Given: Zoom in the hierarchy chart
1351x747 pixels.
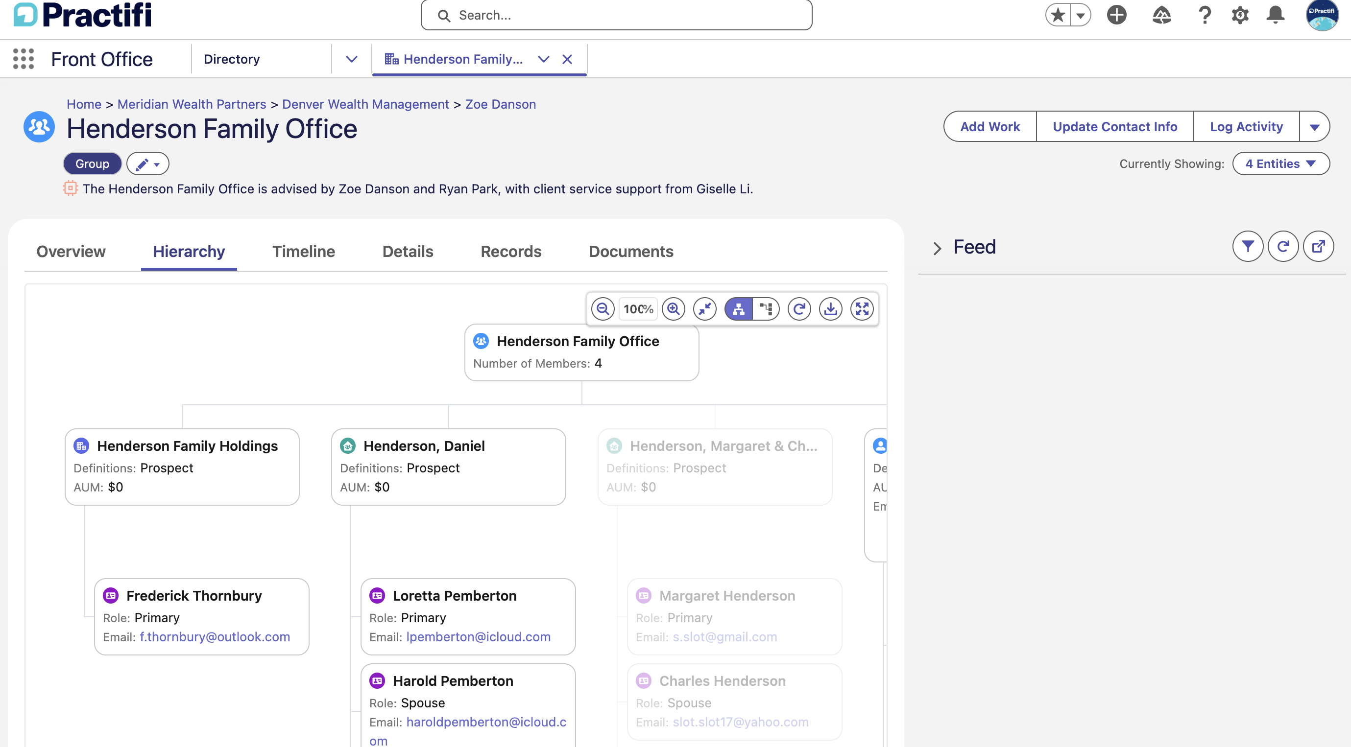Looking at the screenshot, I should pos(674,309).
